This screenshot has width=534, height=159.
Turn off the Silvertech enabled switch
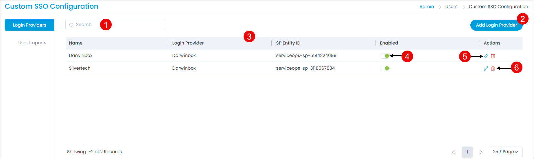pos(385,69)
